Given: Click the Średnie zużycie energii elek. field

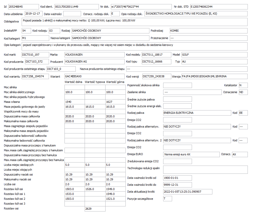Looking at the screenshot, I should tap(177, 106).
